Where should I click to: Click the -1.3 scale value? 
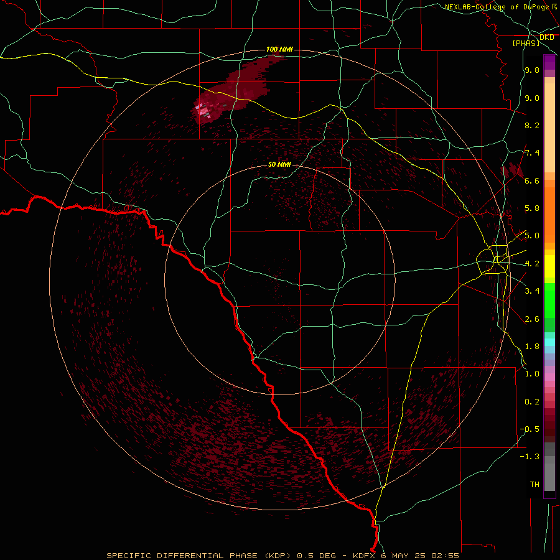(x=530, y=457)
